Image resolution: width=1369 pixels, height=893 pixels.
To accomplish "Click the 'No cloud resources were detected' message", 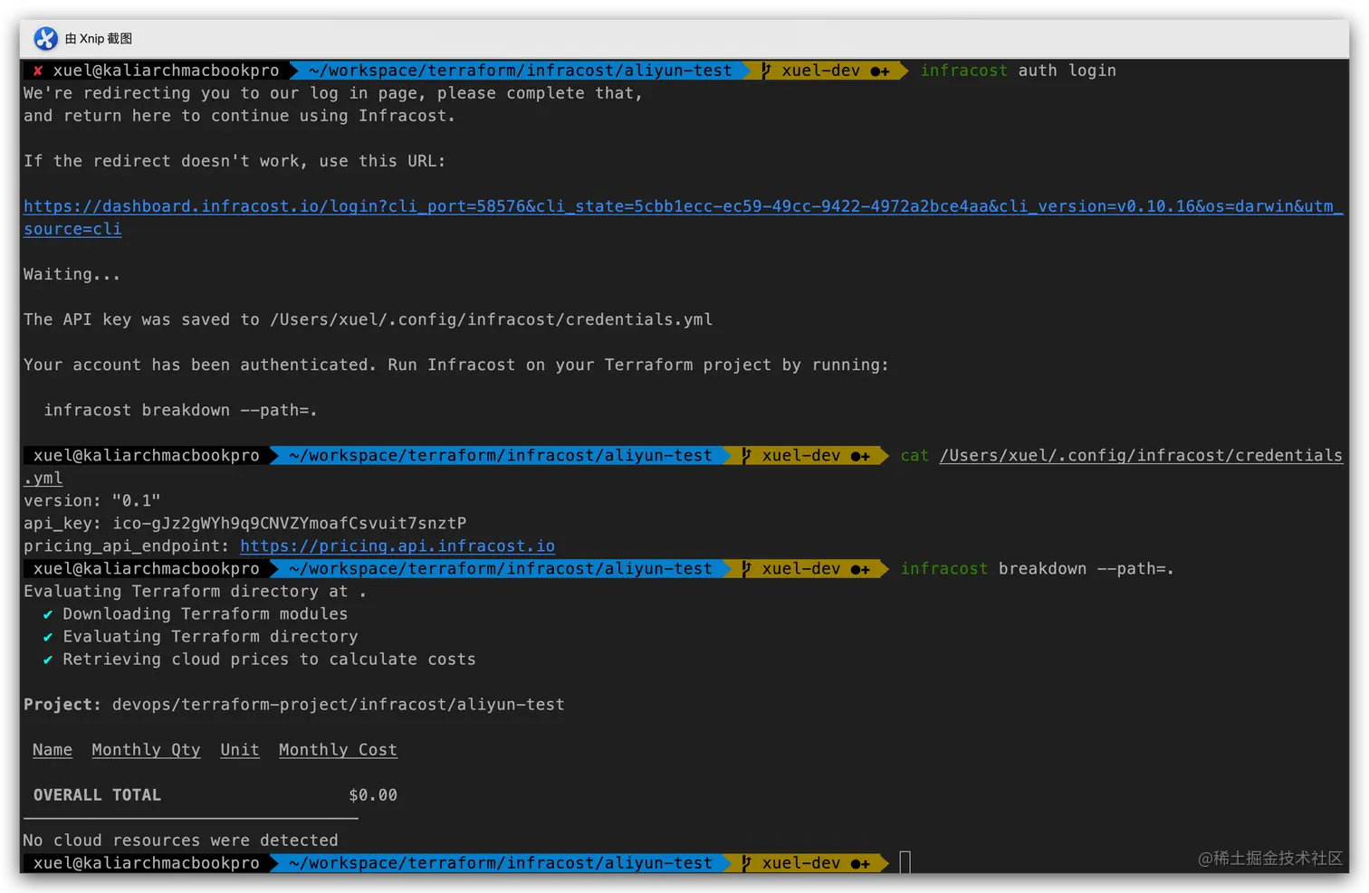I will pos(181,841).
